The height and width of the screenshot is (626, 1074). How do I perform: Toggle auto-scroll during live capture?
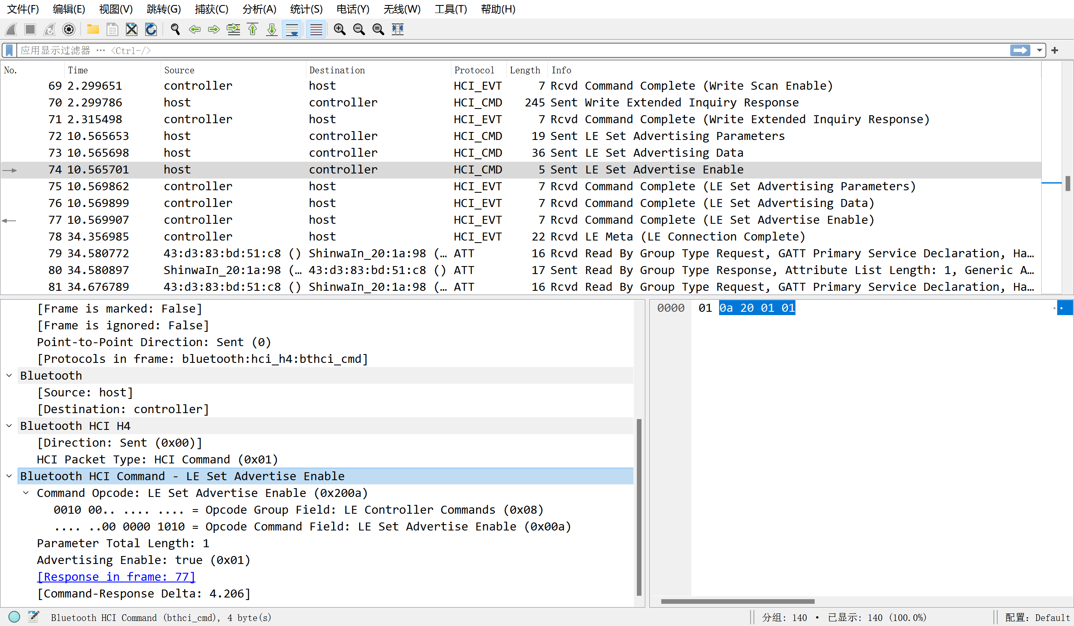tap(292, 29)
